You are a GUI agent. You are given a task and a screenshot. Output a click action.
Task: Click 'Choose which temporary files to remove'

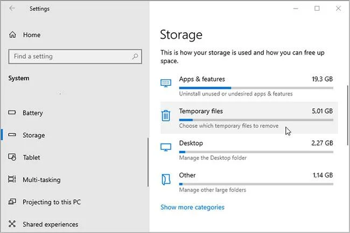tap(229, 126)
